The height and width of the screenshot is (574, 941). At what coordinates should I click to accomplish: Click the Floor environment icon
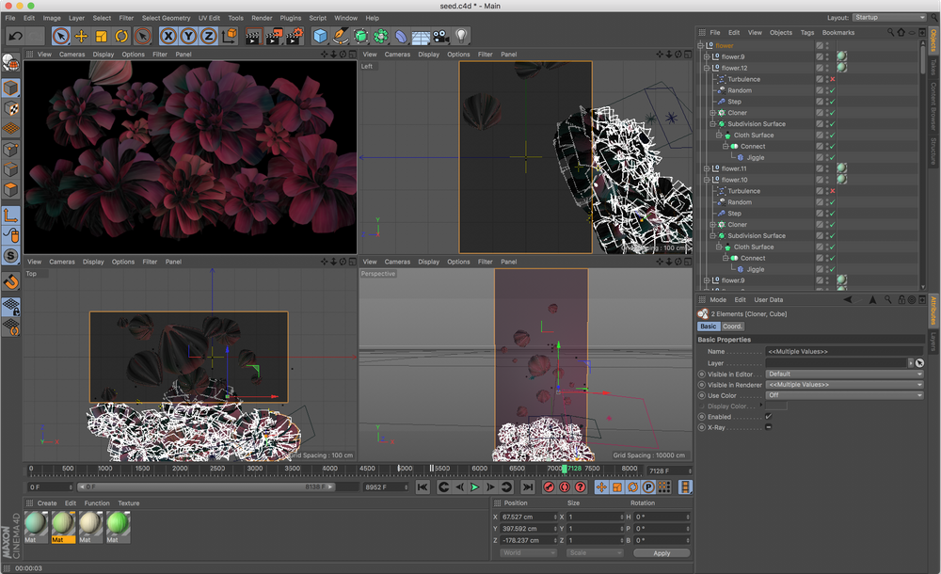(421, 37)
